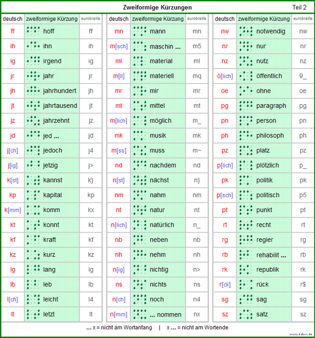Click the abbreviation 'p[sch]'
Image resolution: width=315 pixels, height=338 pixels.
point(225,195)
